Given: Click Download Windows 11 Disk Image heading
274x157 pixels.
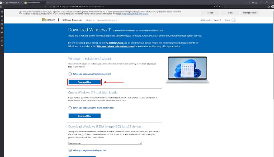Looking at the screenshot, I should tap(105, 126).
